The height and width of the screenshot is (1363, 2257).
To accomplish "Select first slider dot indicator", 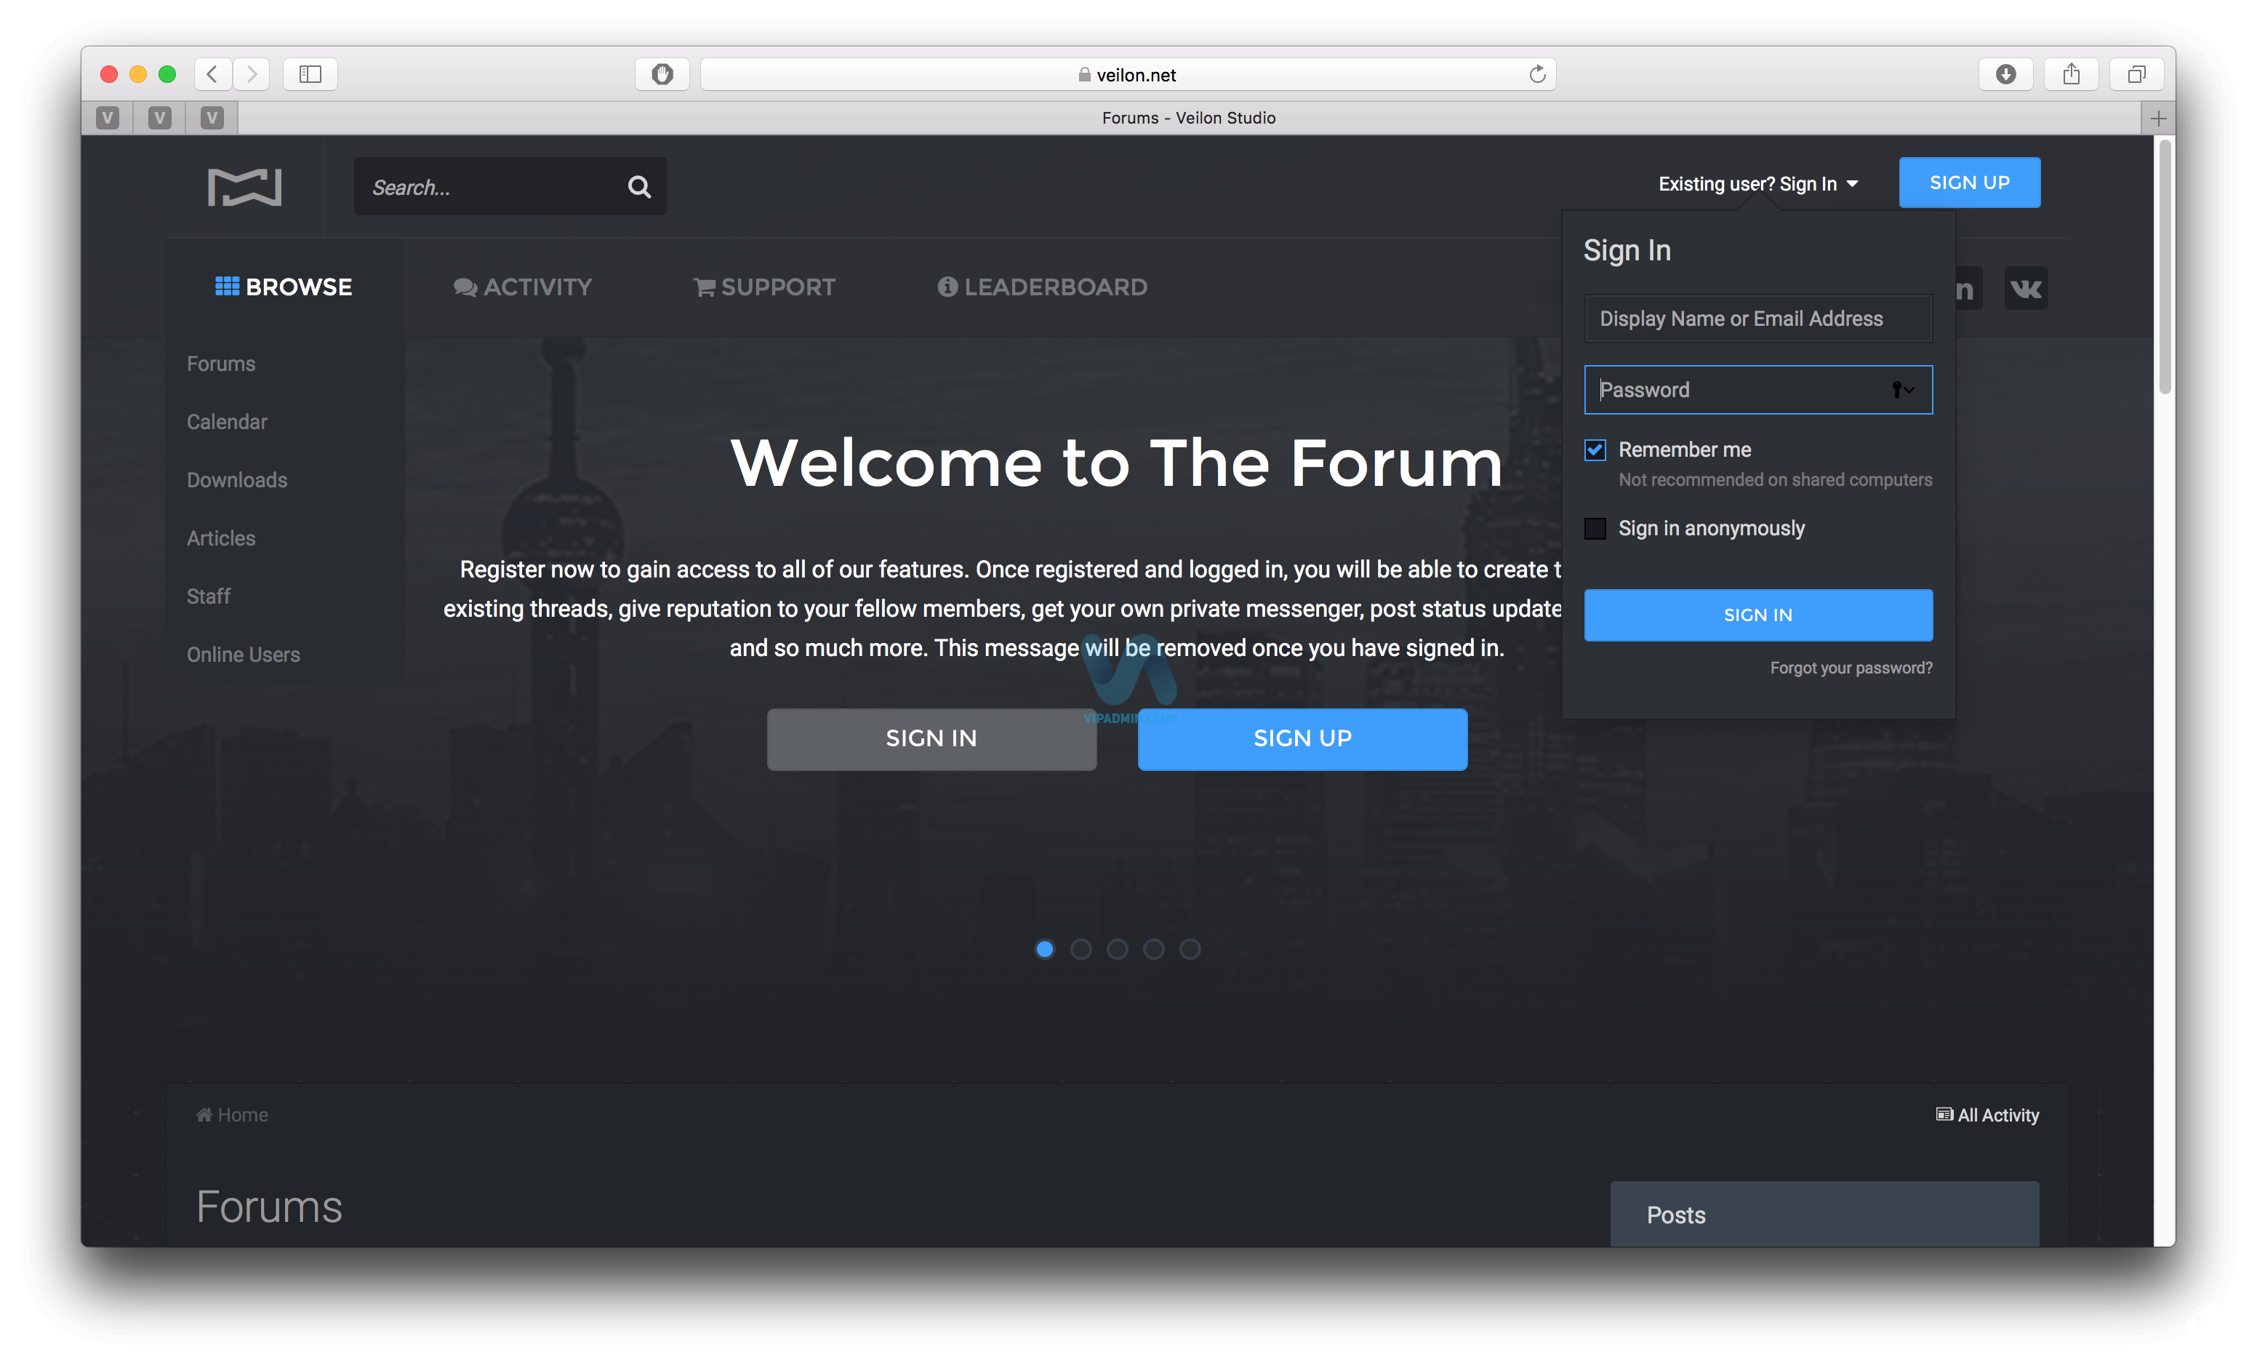I will pos(1044,949).
